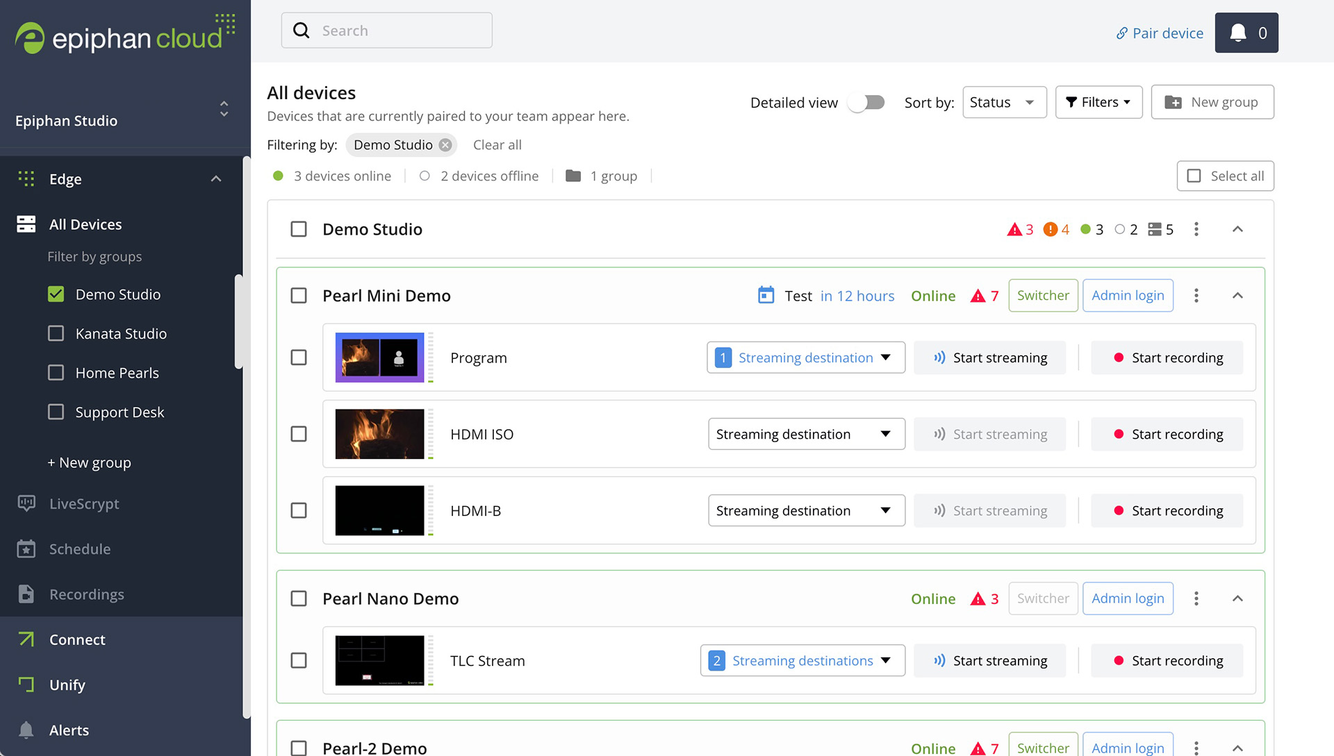Click the notification bell icon
1334x756 pixels.
[1238, 33]
